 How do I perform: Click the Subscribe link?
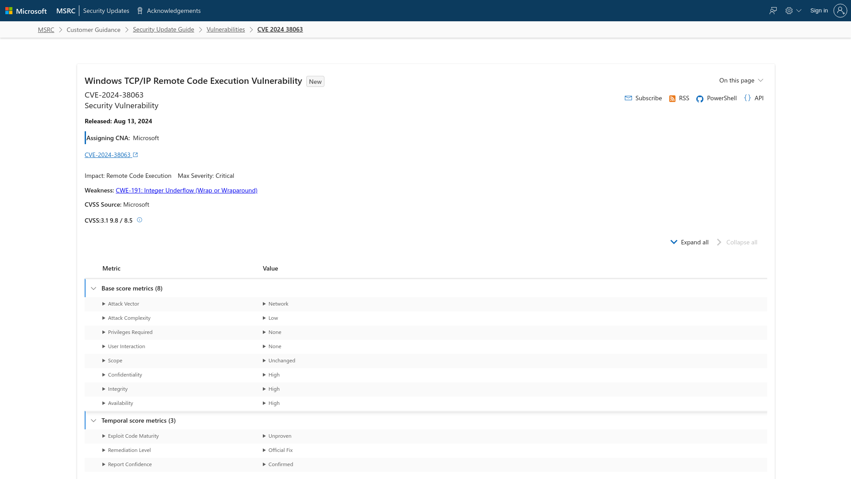pos(648,98)
